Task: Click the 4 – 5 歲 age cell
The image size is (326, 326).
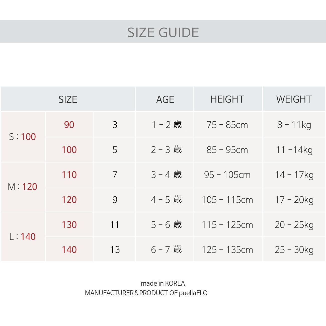Action: [x=166, y=200]
